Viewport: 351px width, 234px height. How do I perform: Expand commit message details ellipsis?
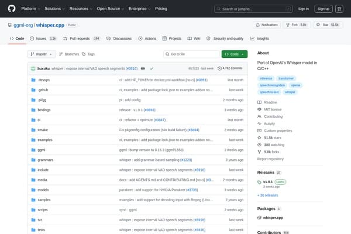[x=143, y=68]
